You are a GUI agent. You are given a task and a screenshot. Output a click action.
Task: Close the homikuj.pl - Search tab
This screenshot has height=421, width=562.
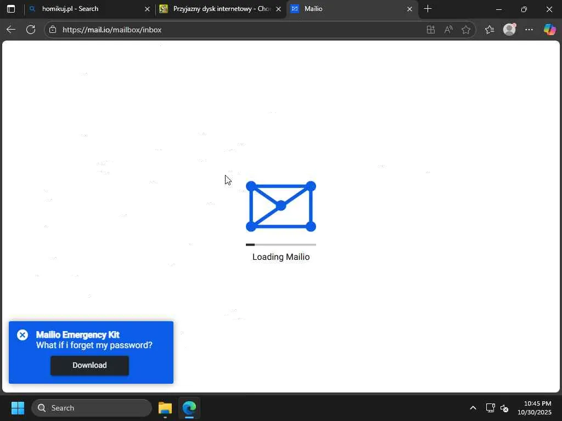click(x=147, y=9)
